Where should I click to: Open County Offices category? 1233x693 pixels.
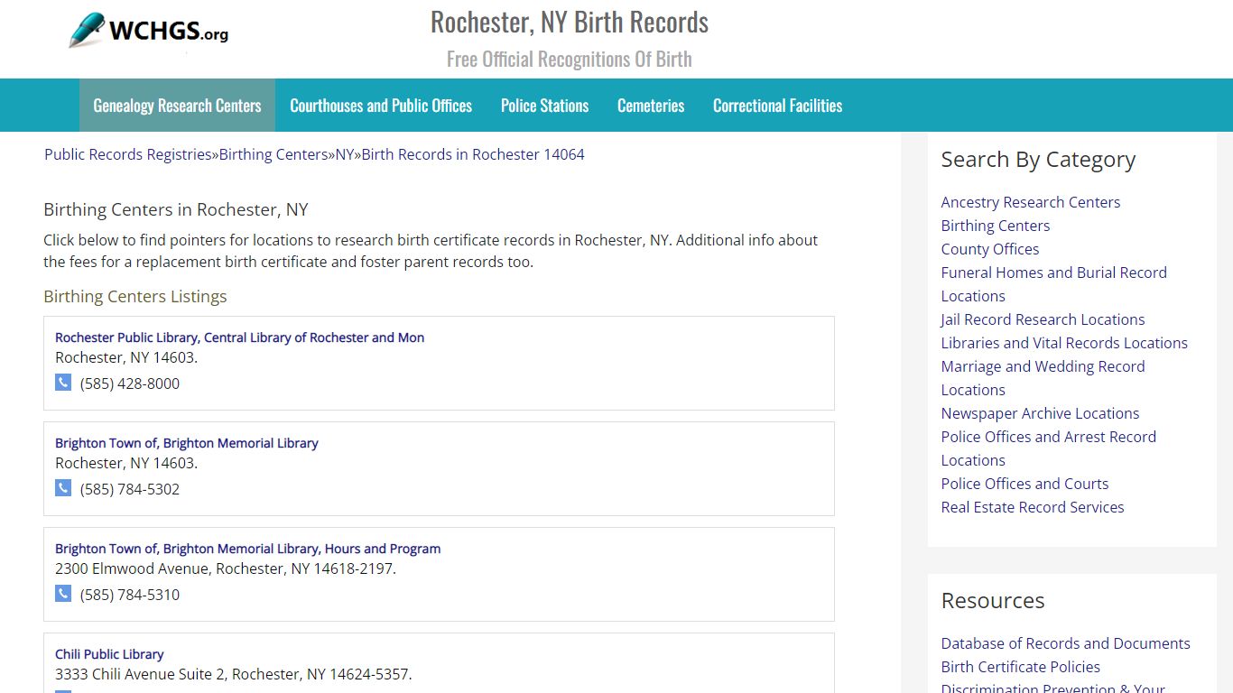coord(990,249)
